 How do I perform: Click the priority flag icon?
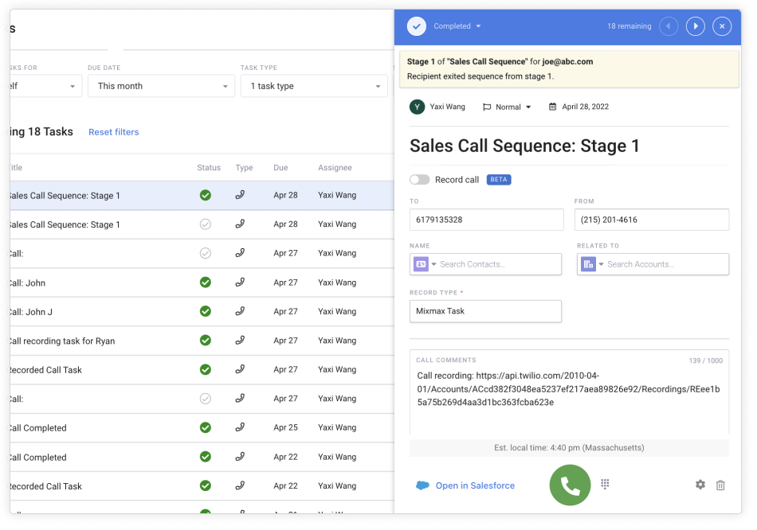click(487, 107)
